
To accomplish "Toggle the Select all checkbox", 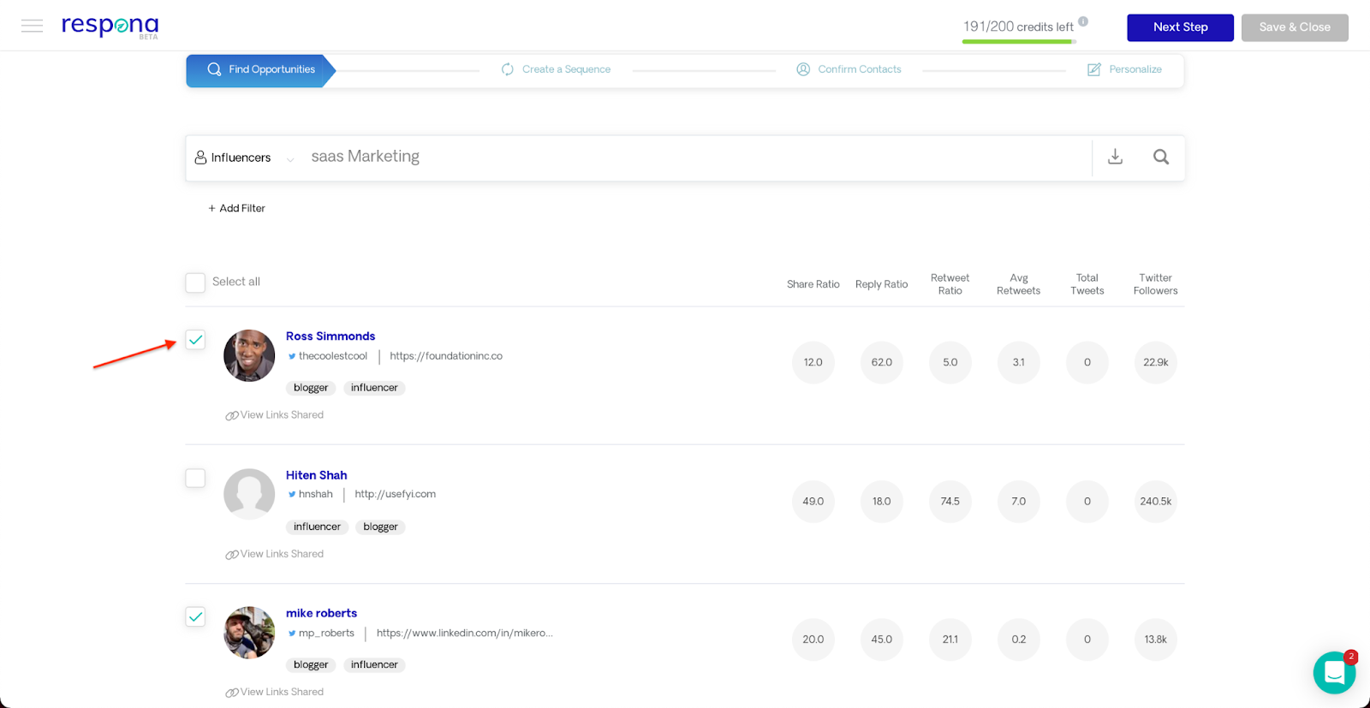I will 195,283.
